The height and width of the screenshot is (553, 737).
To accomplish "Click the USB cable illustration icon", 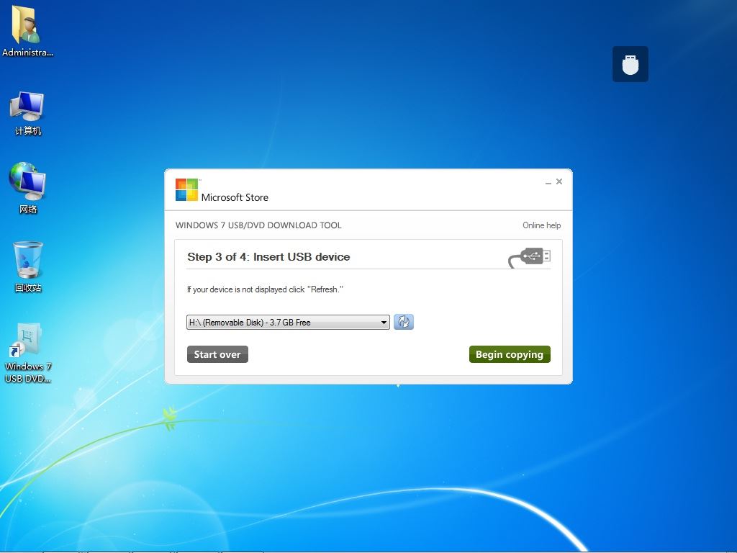I will pyautogui.click(x=529, y=257).
